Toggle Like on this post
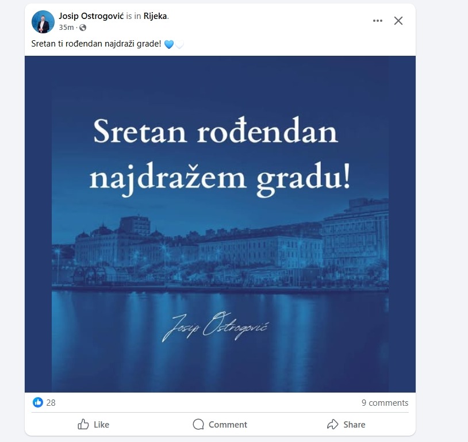The image size is (468, 442). [93, 424]
